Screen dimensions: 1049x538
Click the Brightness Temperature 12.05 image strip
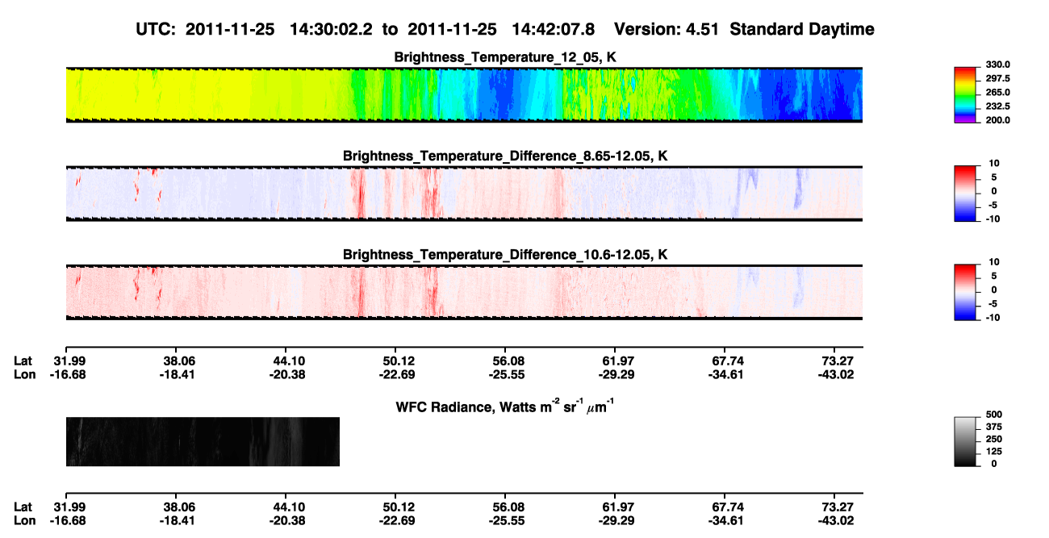tap(464, 94)
